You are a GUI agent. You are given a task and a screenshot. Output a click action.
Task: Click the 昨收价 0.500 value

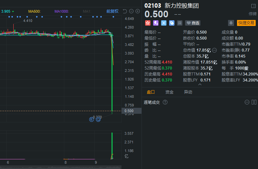(201, 38)
